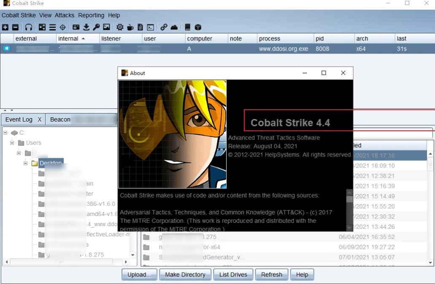Open the View menu

pos(45,15)
